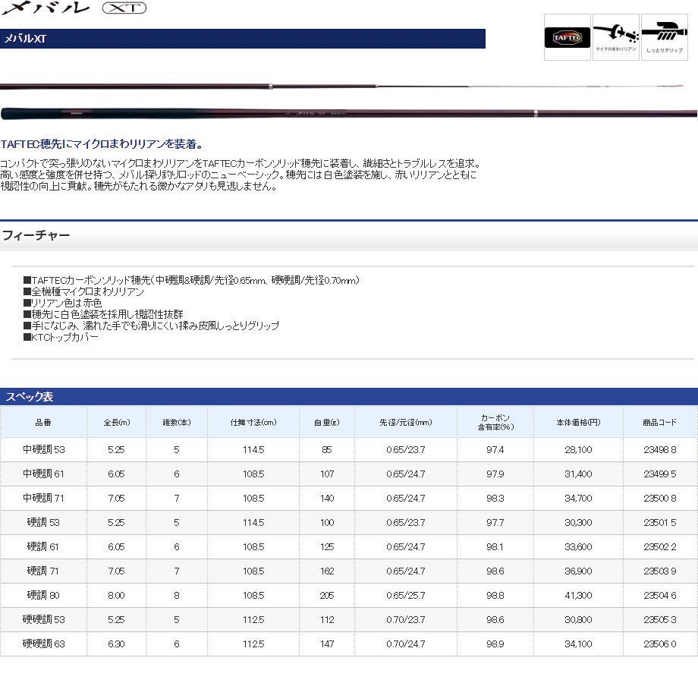This screenshot has height=683, width=698.
Task: Click product code 23499 5
Action: [x=660, y=474]
